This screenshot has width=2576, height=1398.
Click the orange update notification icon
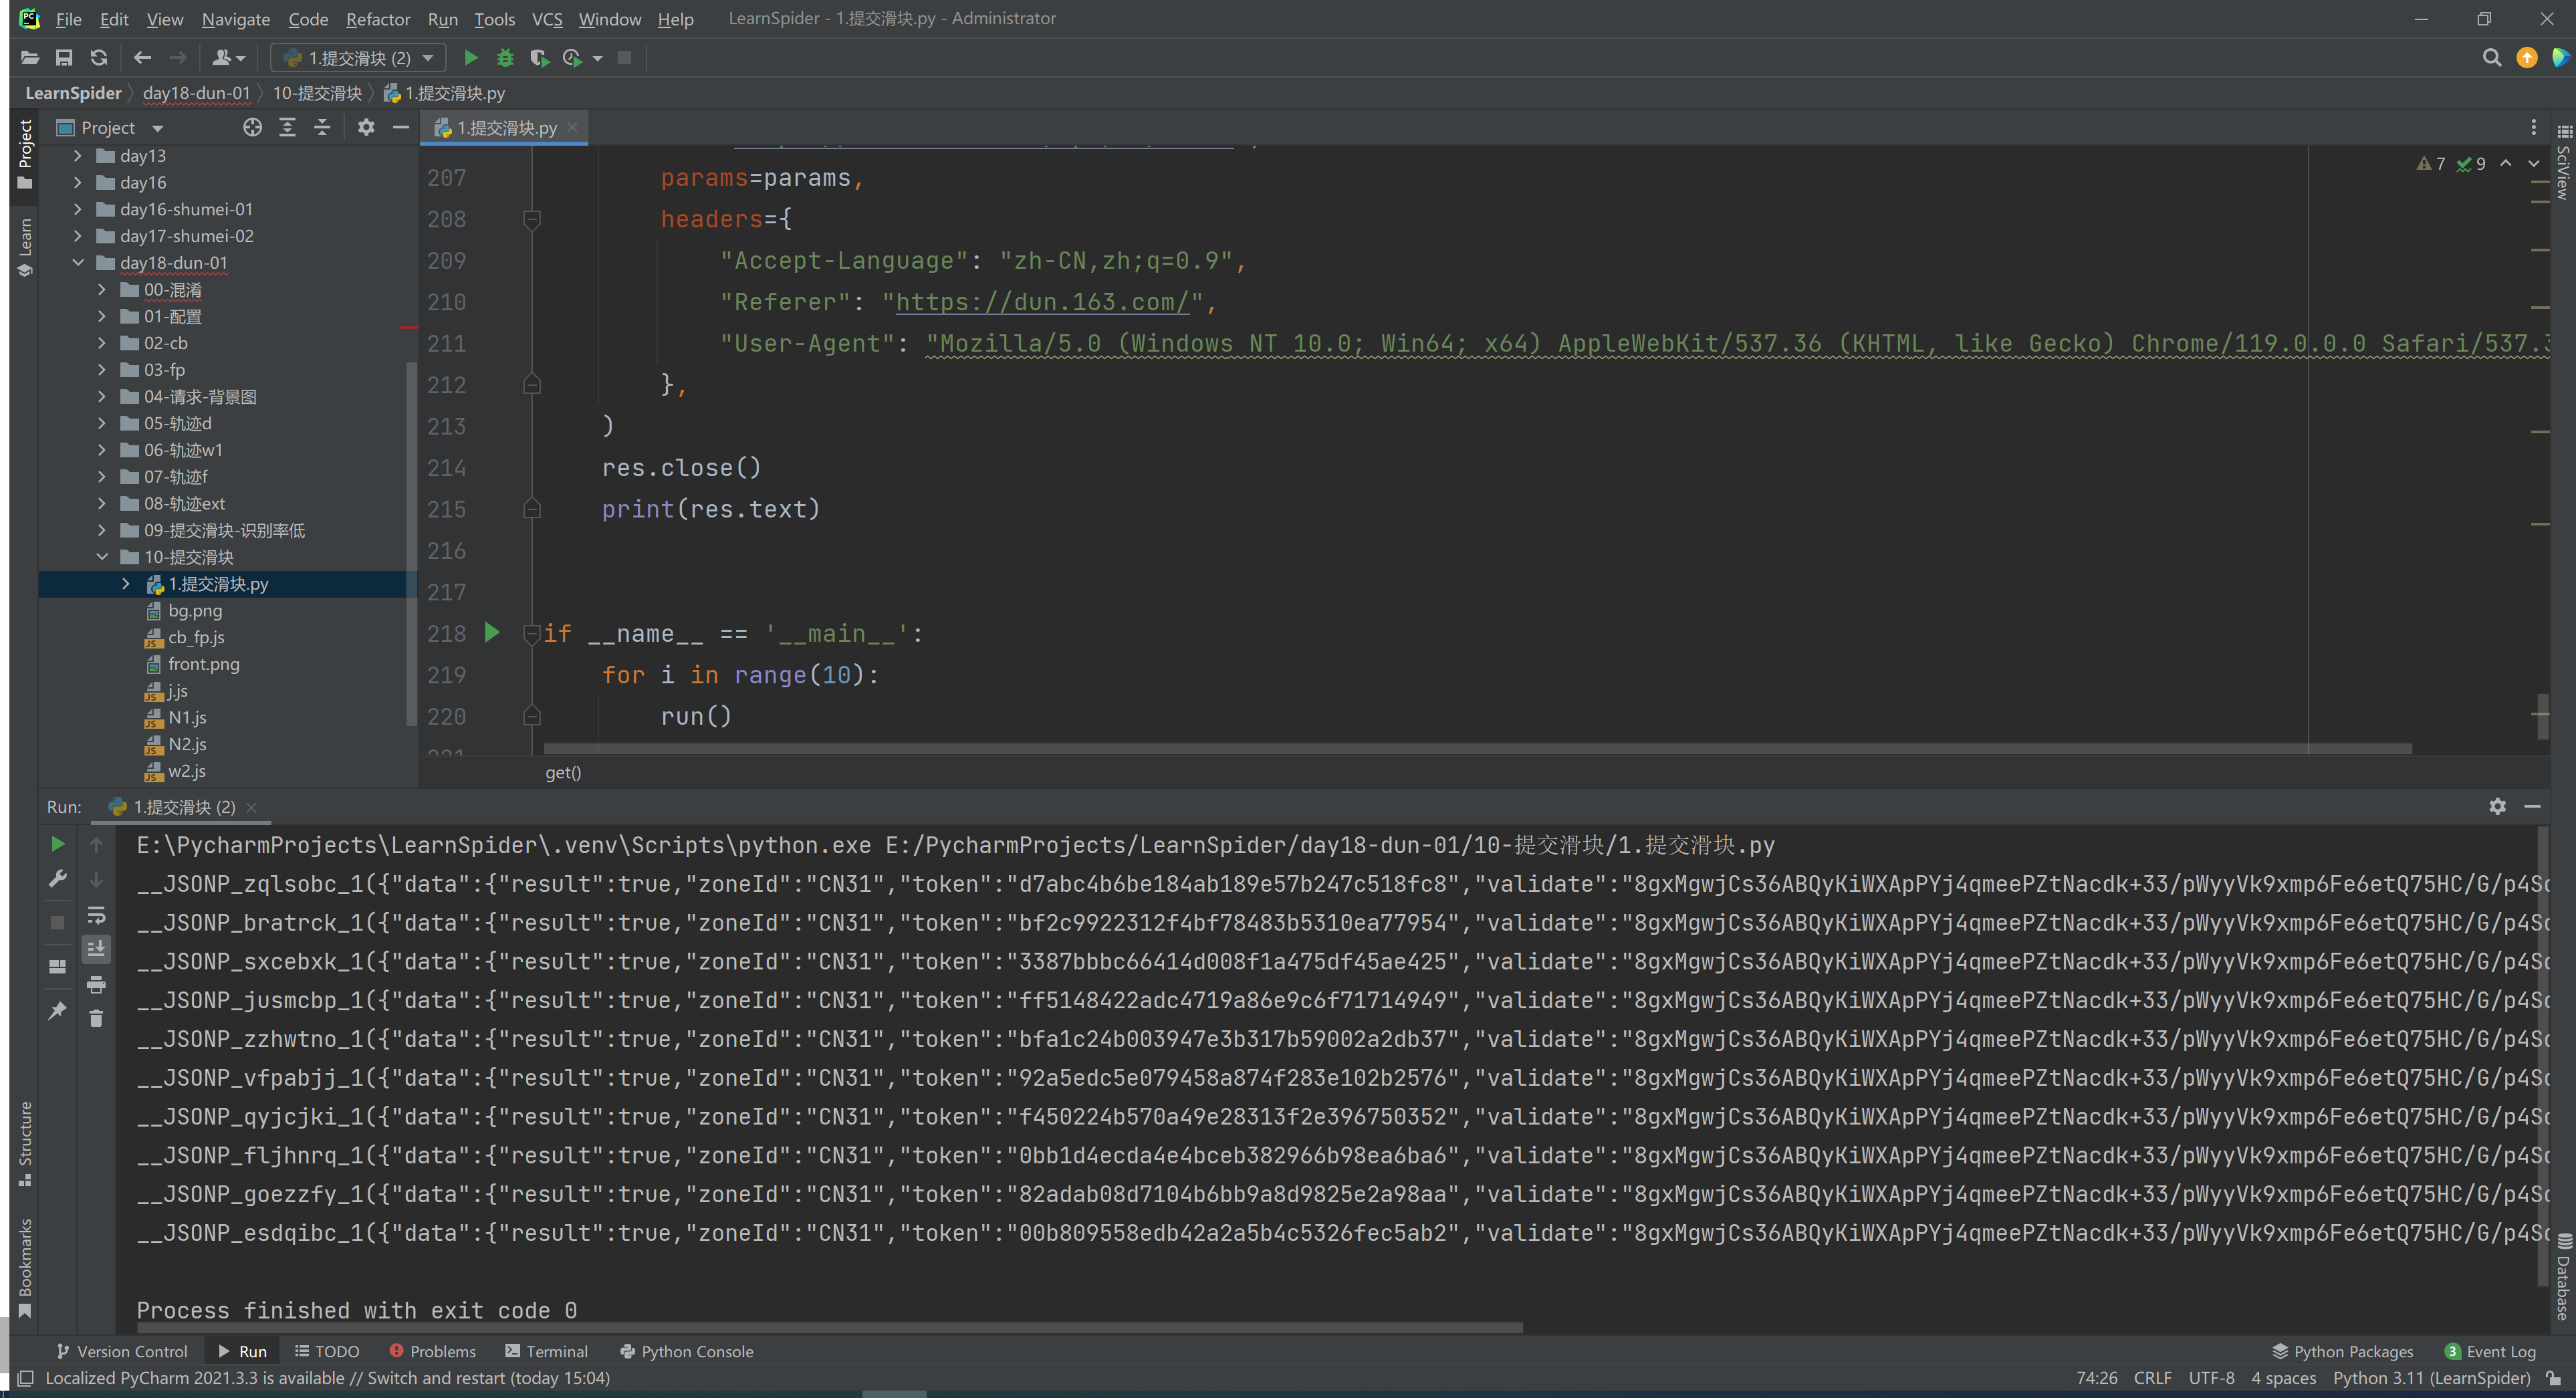2526,58
